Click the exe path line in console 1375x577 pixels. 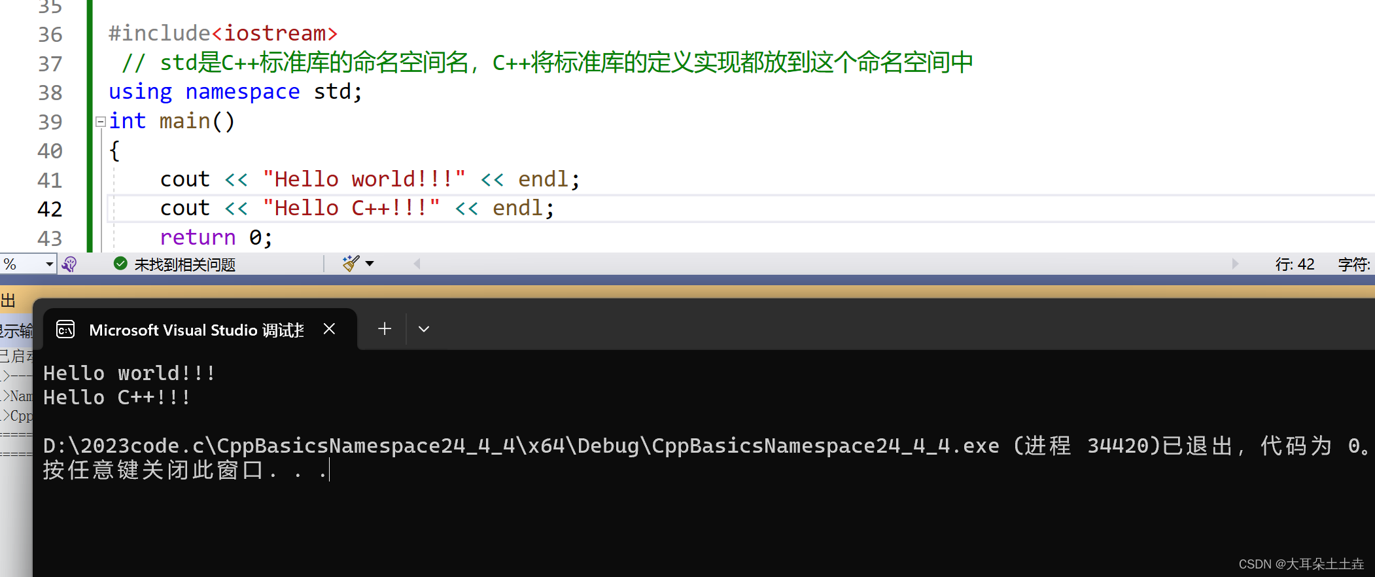(705, 446)
